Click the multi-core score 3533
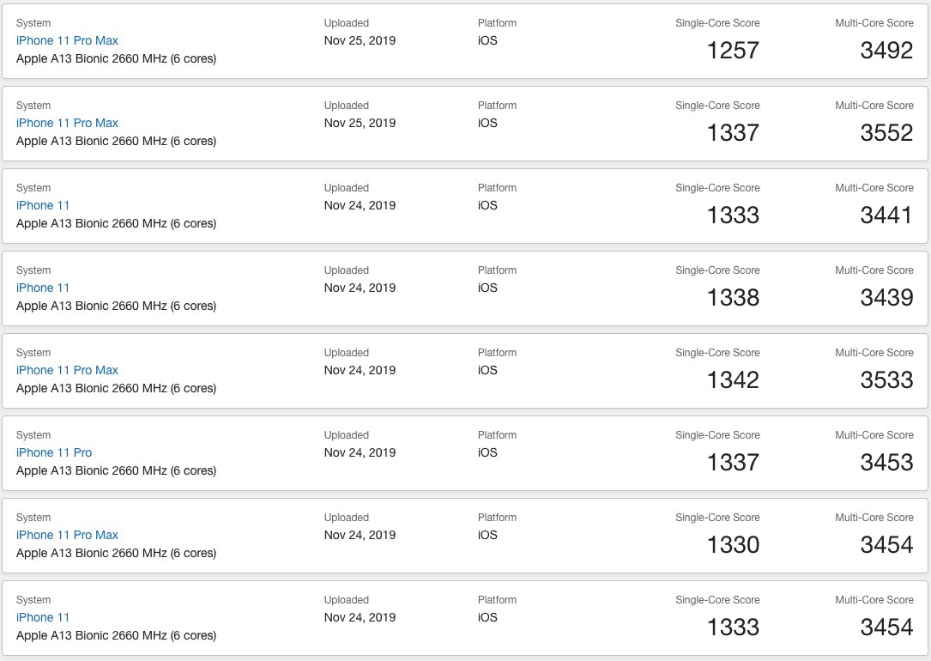931x661 pixels. (886, 380)
